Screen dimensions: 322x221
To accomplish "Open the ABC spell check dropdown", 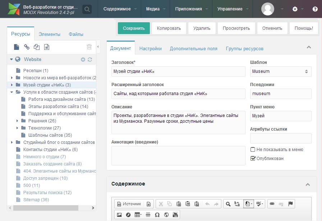I will click(x=259, y=204).
